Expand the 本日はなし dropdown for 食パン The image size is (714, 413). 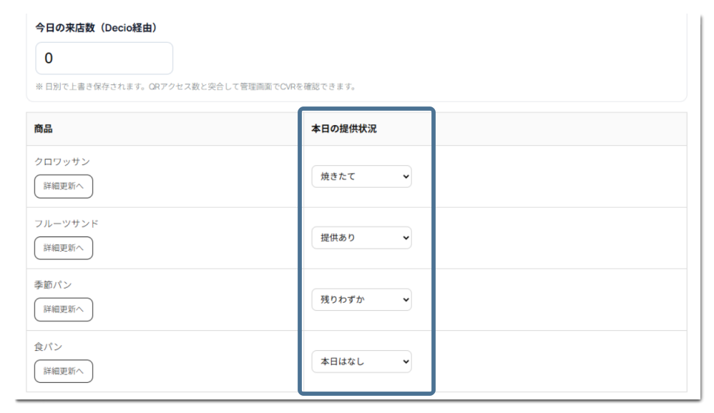click(x=361, y=362)
